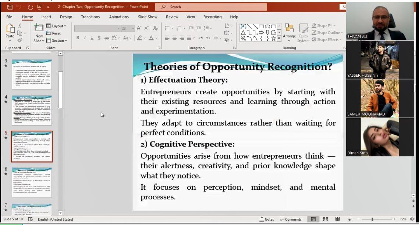Click the zoom slider in status bar
Viewport: 419px width, 225px height.
tap(372, 219)
